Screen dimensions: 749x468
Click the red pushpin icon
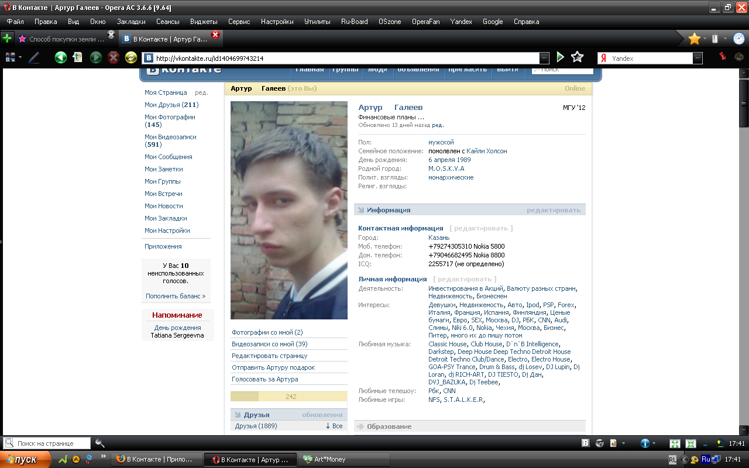pos(723,57)
